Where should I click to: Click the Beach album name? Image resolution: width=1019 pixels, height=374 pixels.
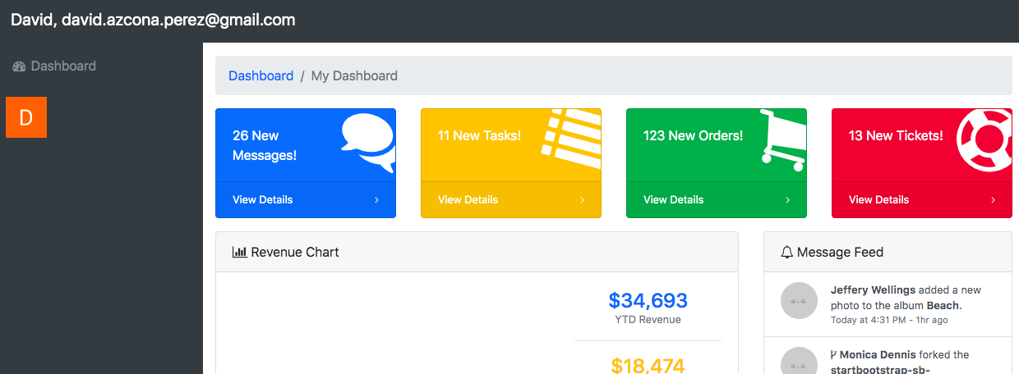[943, 305]
